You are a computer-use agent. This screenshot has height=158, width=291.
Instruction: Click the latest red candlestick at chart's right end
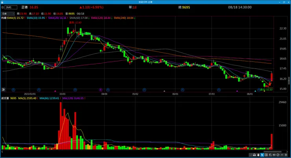(272, 77)
